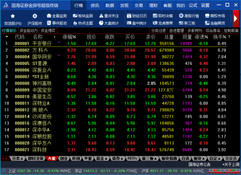
Task: Expand 基金 bottom tab menu
Action: (102, 159)
